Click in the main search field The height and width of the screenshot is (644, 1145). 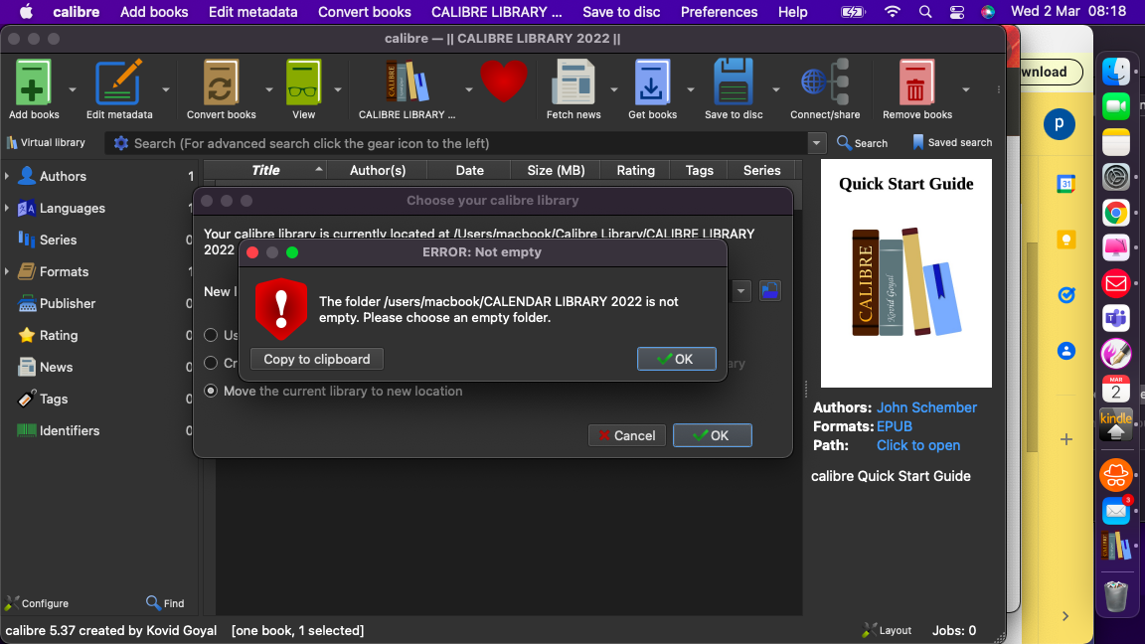point(467,143)
